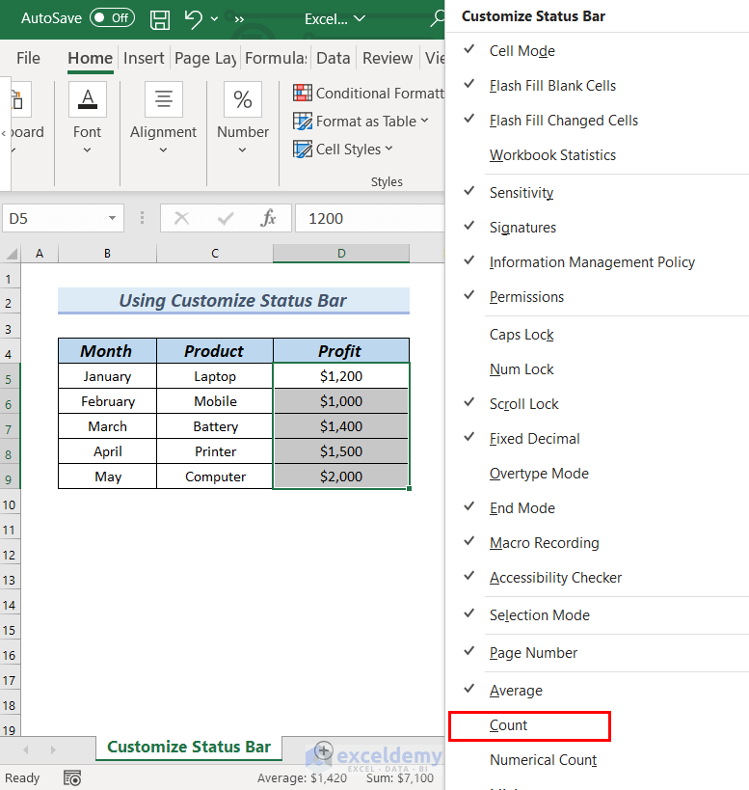Click the Number percent icon
Screen dimensions: 749x790
[243, 99]
